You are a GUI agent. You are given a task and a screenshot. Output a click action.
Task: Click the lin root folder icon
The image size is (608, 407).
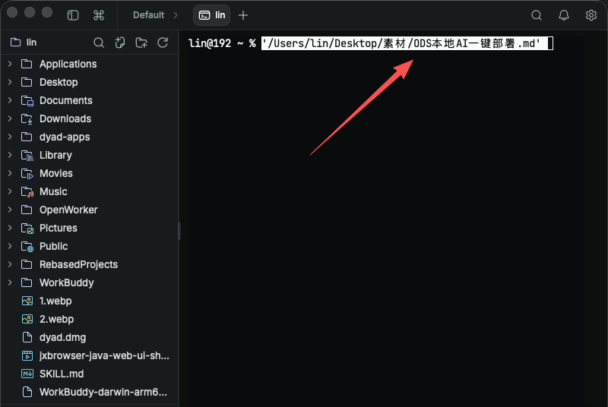pyautogui.click(x=15, y=43)
